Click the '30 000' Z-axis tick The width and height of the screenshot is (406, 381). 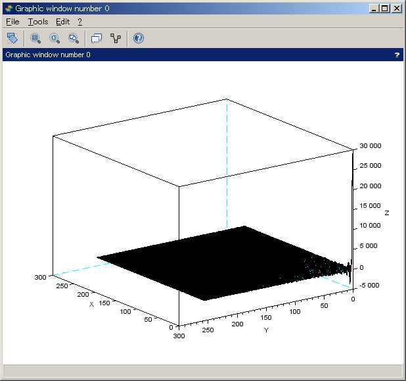coord(371,146)
